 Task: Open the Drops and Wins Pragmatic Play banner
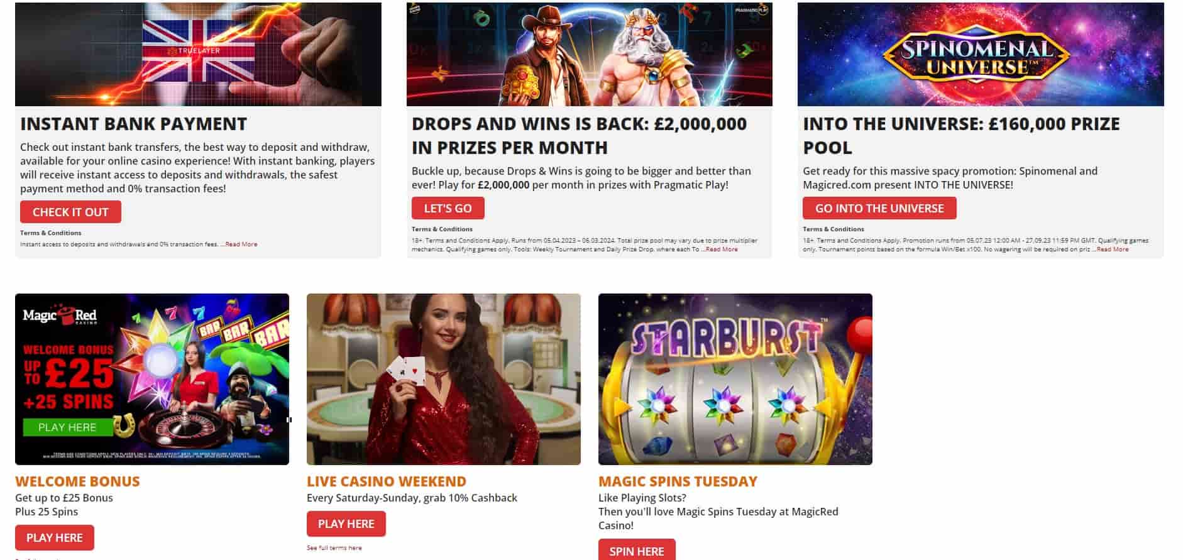589,54
